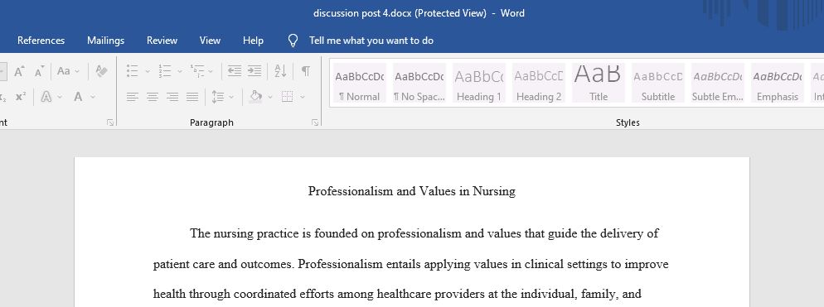Open the References tab

(41, 41)
